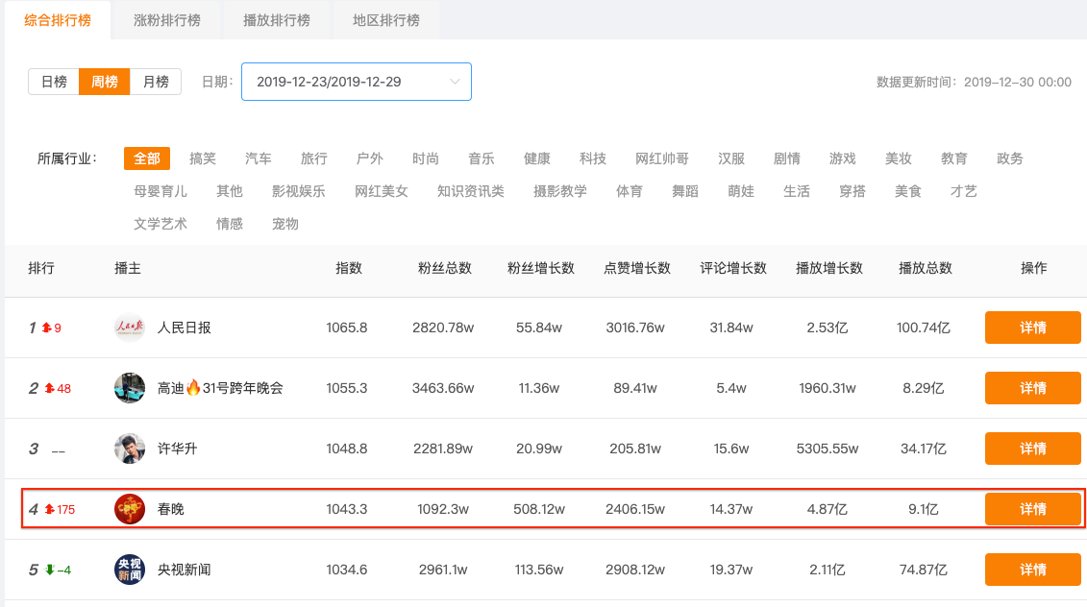The image size is (1087, 607).
Task: Filter industry by 游戏
Action: click(x=843, y=158)
